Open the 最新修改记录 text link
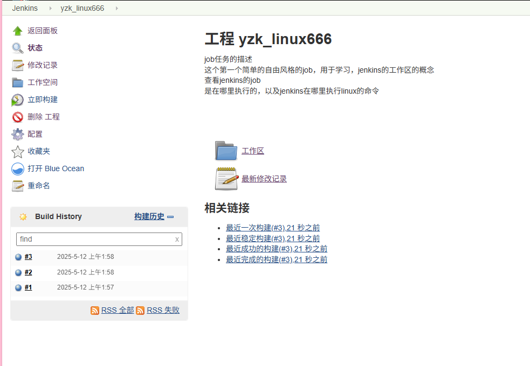 [264, 179]
